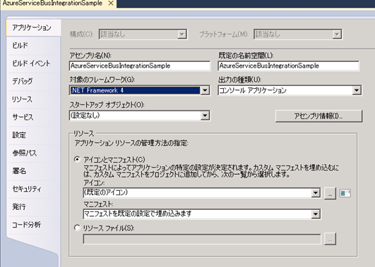Select アイコンとマニフェスト radio button

pyautogui.click(x=77, y=159)
